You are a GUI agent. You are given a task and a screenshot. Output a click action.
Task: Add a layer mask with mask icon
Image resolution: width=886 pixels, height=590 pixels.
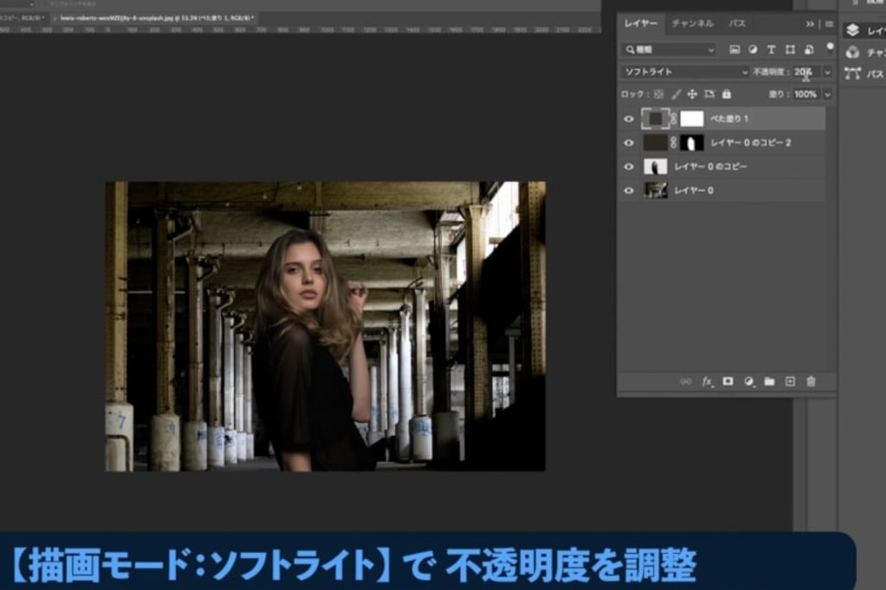tap(728, 381)
